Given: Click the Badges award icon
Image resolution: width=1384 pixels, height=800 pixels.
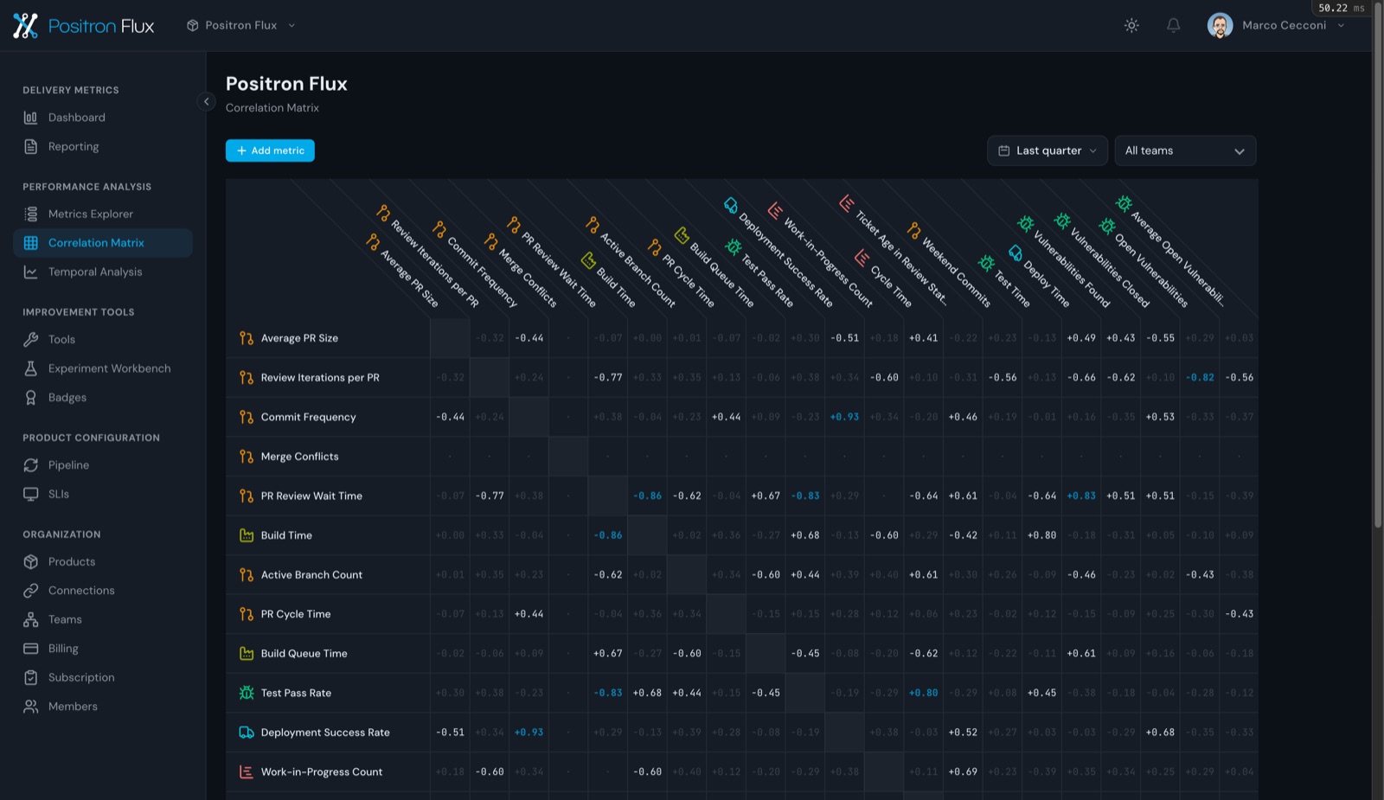Looking at the screenshot, I should coord(31,398).
